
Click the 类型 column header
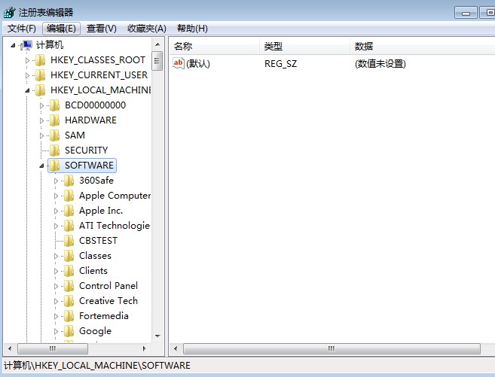point(304,47)
